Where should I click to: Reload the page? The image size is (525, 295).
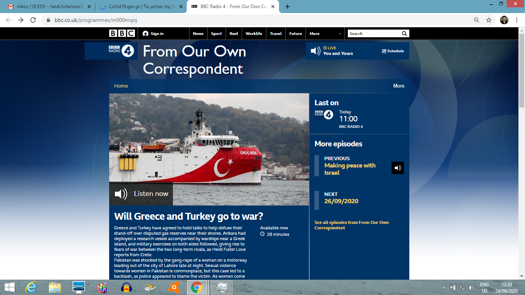pos(33,20)
